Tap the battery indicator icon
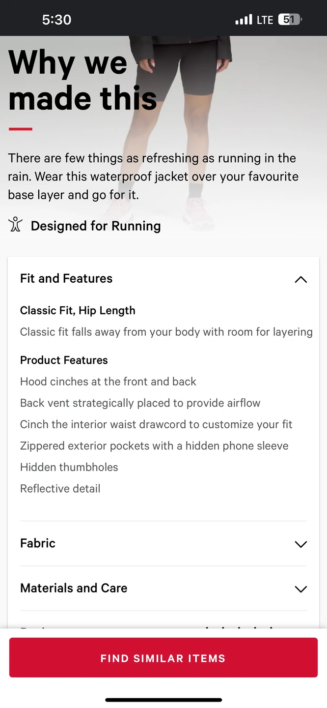 pos(290,20)
